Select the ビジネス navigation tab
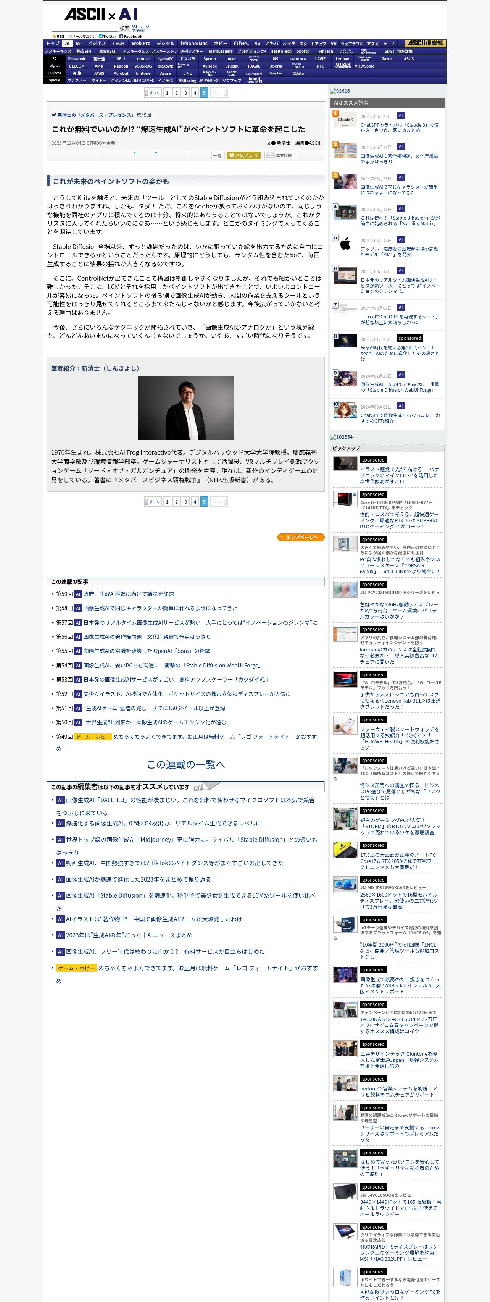Screen dimensions: 490x1302 point(97,44)
